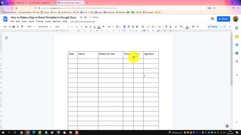Open Calendar in the side panel
The height and width of the screenshot is (135, 241).
237,28
